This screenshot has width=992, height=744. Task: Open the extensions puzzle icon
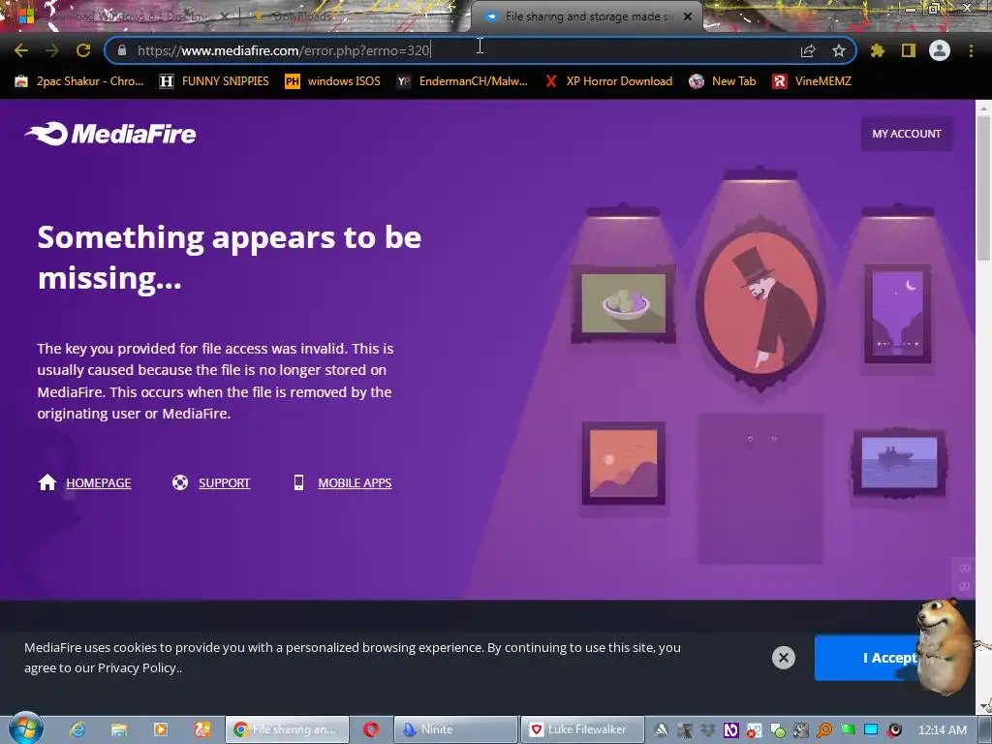[x=878, y=50]
